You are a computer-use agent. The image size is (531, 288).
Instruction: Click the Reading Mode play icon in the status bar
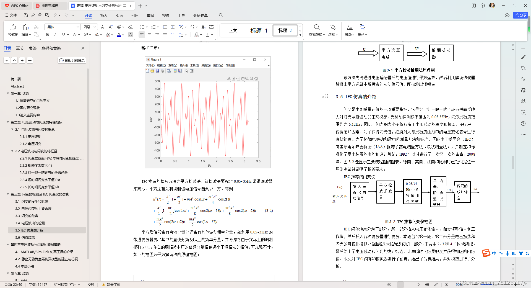click(x=418, y=284)
